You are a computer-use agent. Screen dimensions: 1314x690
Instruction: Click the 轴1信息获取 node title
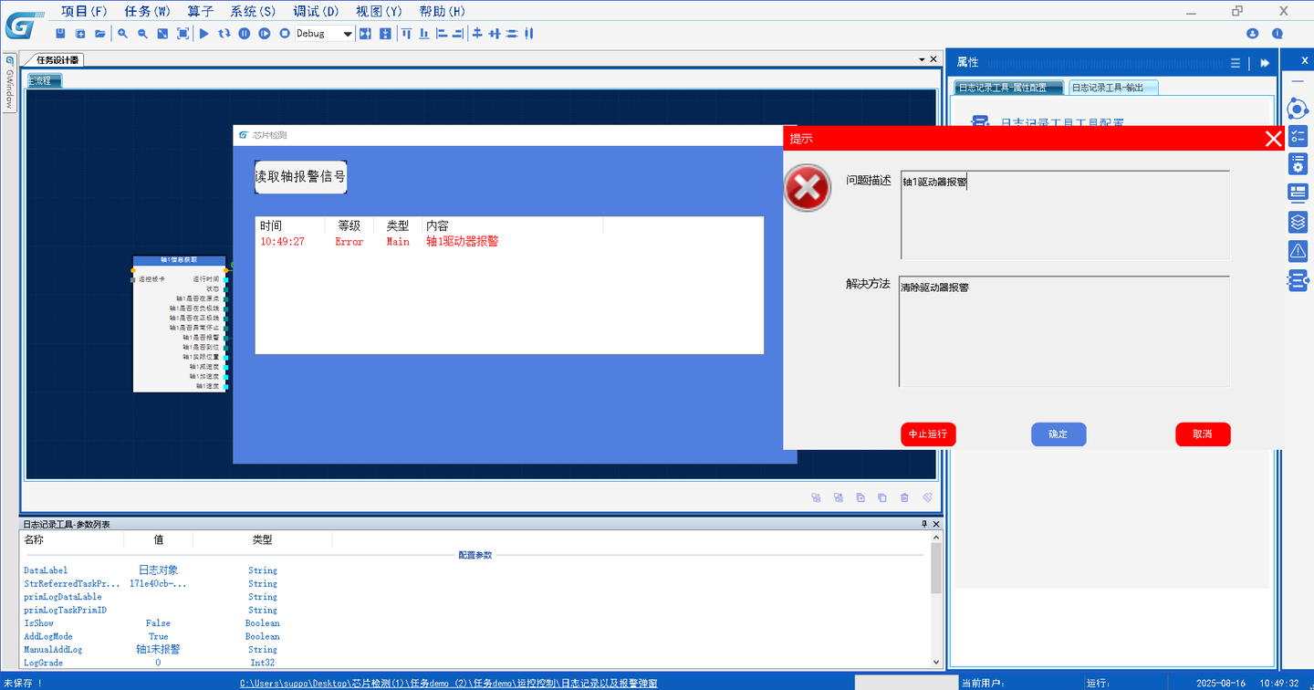(x=179, y=260)
